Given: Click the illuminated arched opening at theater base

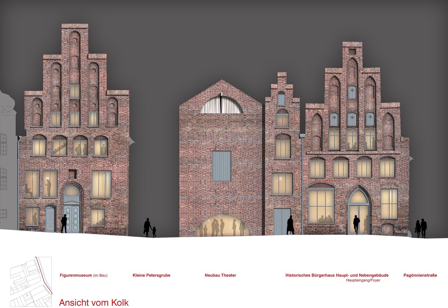Looking at the screenshot, I should (223, 226).
